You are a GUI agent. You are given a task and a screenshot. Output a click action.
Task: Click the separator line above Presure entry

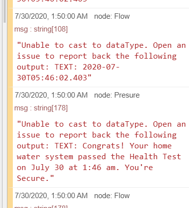pos(101,87)
